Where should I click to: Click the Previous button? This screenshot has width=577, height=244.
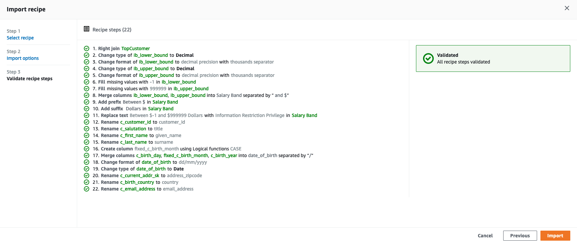click(520, 236)
